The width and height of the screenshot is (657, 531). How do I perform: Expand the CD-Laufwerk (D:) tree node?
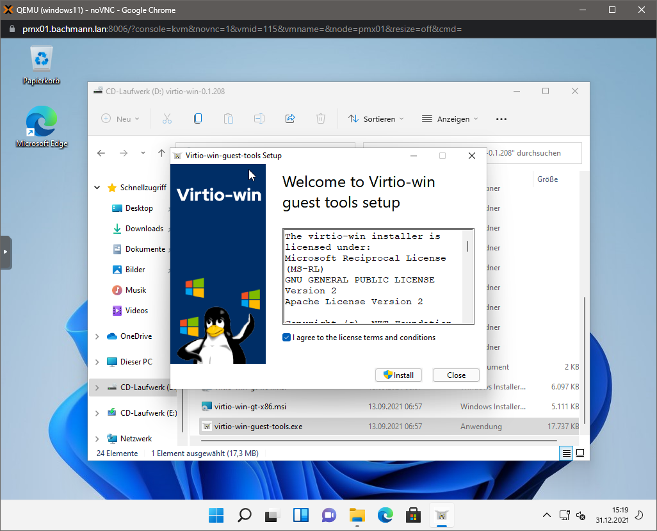point(97,388)
